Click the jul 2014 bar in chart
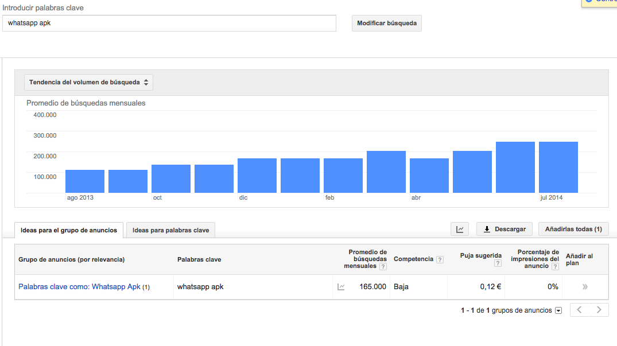The width and height of the screenshot is (617, 346). [558, 168]
